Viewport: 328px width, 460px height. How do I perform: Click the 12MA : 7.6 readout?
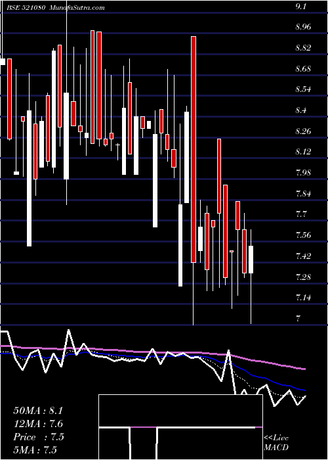click(38, 424)
